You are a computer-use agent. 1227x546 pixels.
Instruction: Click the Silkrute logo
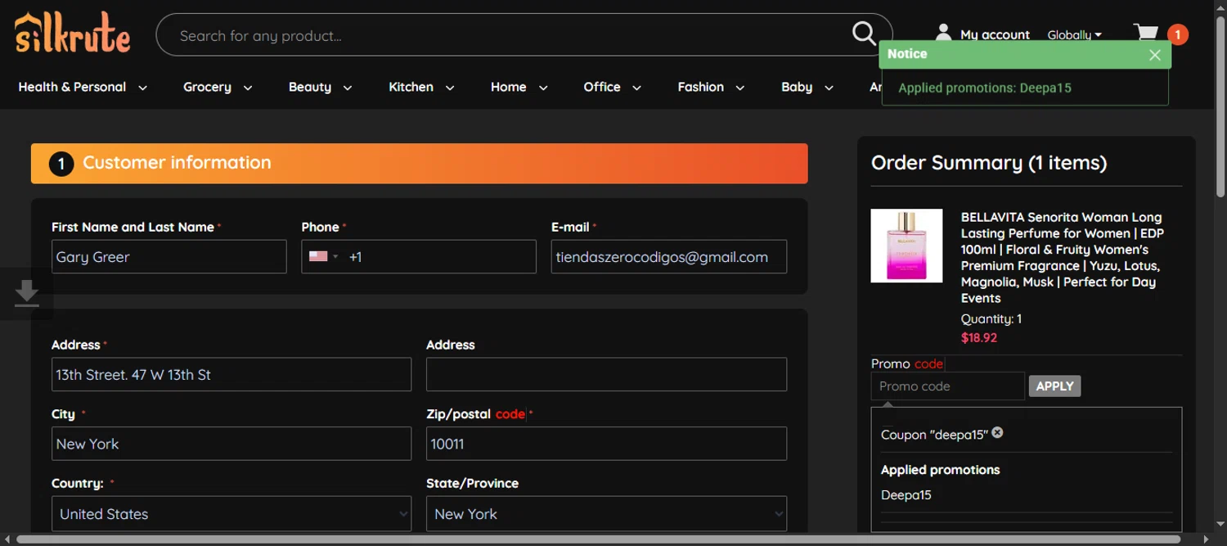click(72, 34)
